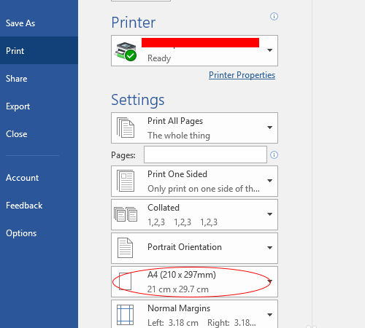
Task: Click the one-sided page icon
Action: (126, 181)
